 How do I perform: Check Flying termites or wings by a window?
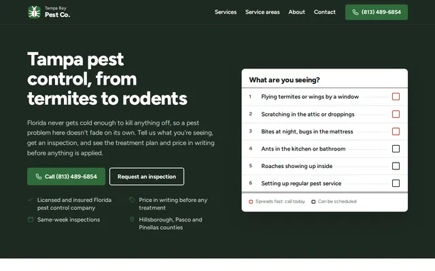[x=396, y=96]
